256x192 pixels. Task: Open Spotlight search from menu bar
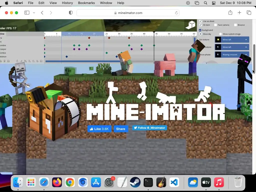click(205, 3)
